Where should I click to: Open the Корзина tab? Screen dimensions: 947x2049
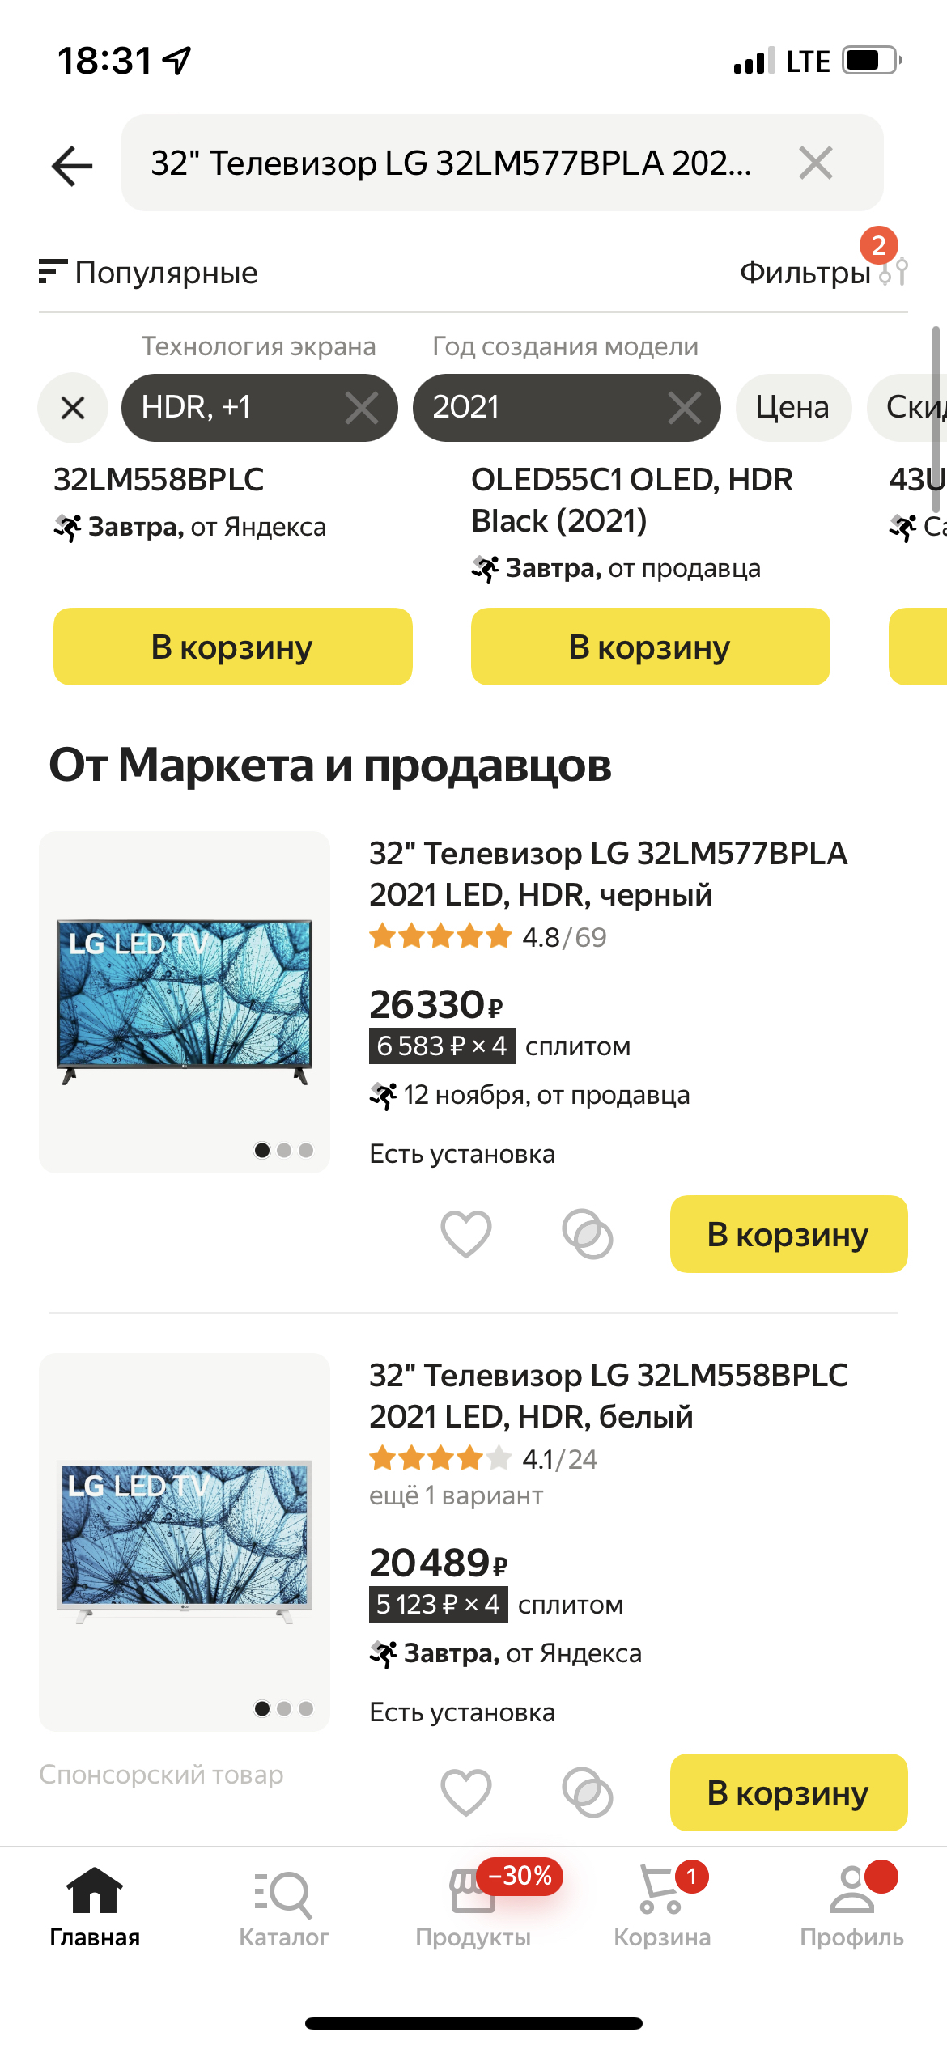tap(662, 1907)
